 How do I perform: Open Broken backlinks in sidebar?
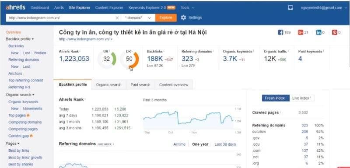tap(40, 53)
